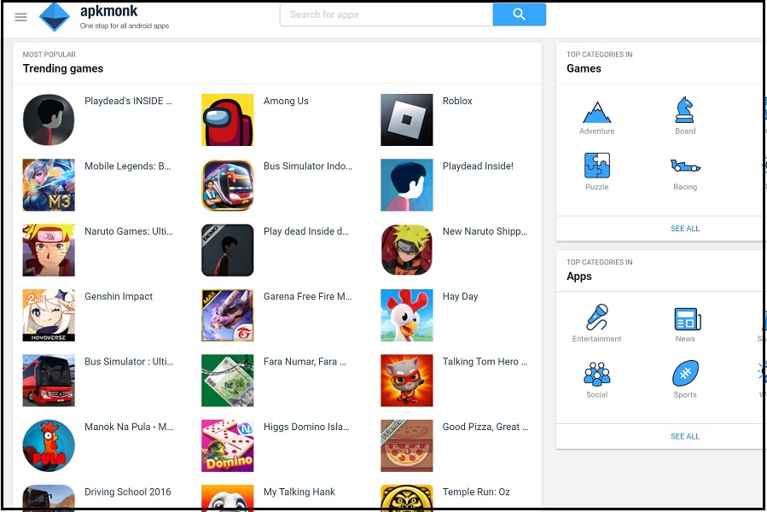767x512 pixels.
Task: Open the Talking Tom Hero icon
Action: click(x=406, y=381)
